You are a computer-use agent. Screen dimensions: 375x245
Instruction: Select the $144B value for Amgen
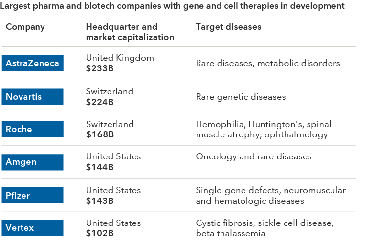pyautogui.click(x=100, y=167)
